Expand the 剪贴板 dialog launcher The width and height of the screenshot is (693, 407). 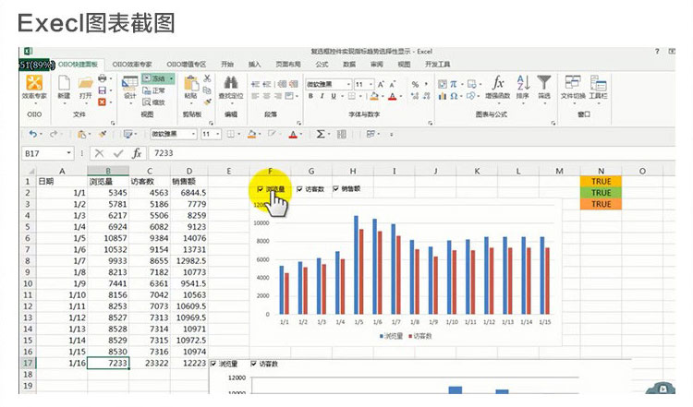click(211, 123)
